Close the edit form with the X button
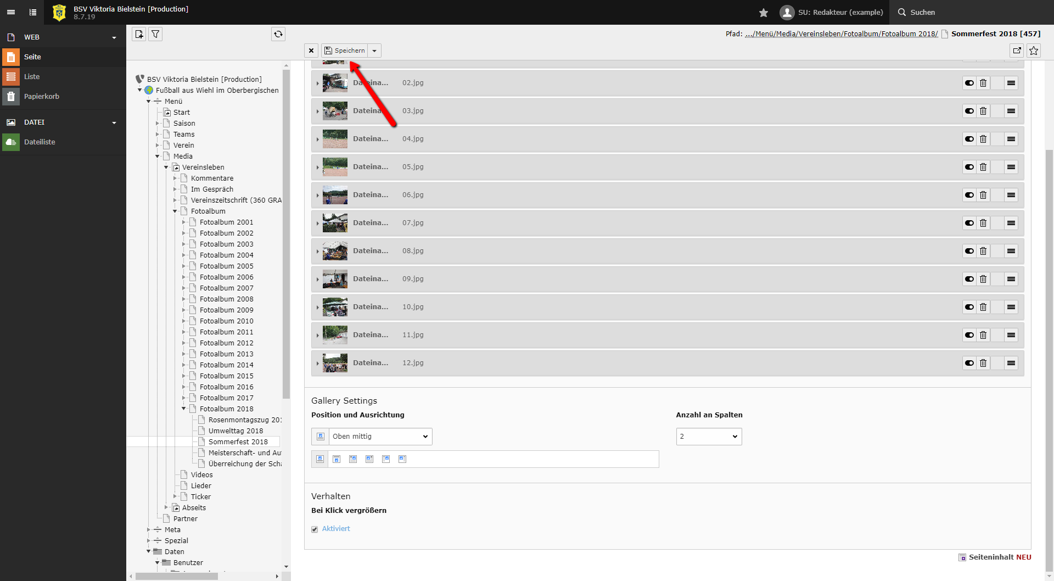Image resolution: width=1054 pixels, height=581 pixels. pyautogui.click(x=311, y=51)
